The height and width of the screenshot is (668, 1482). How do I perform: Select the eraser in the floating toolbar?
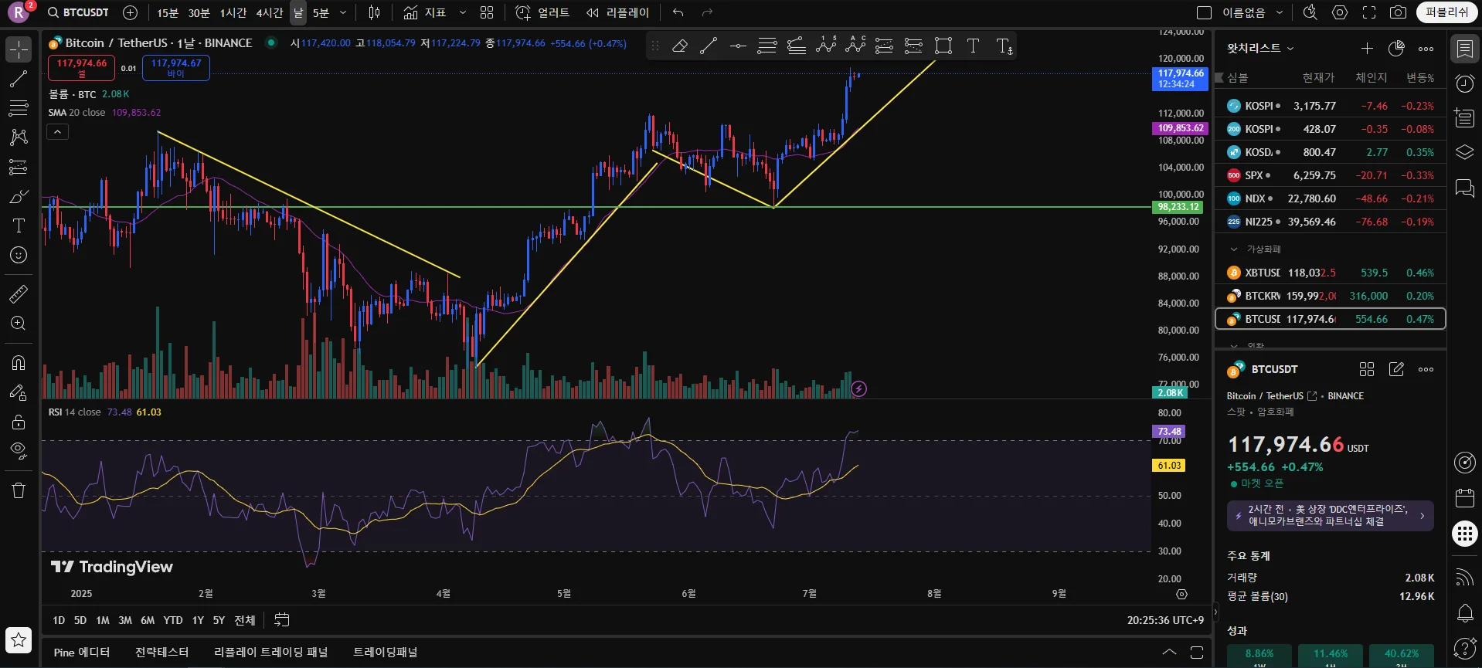click(680, 46)
